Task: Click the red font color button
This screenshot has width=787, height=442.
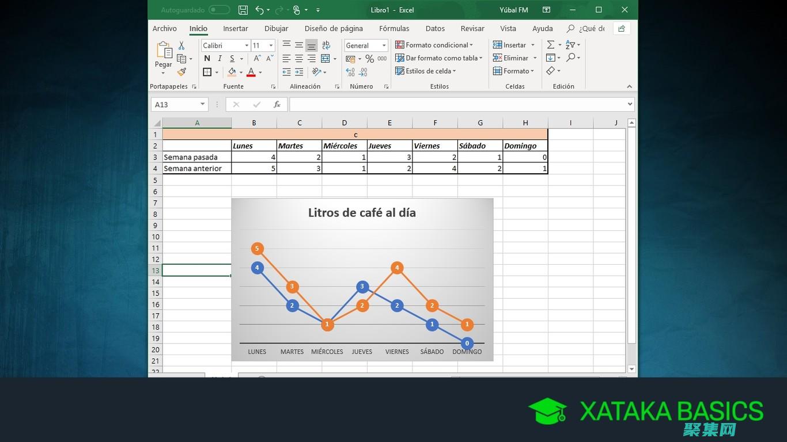Action: pos(251,72)
